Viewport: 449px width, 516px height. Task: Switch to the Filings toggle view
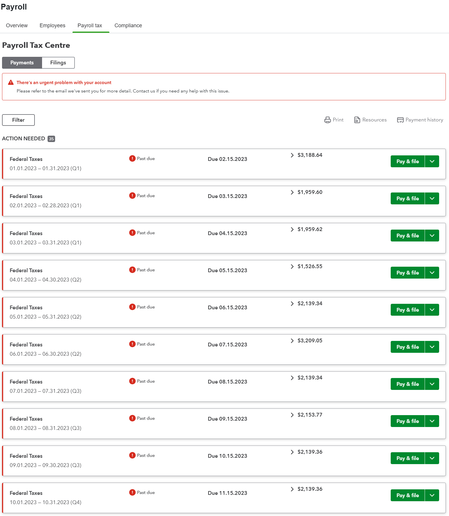58,63
